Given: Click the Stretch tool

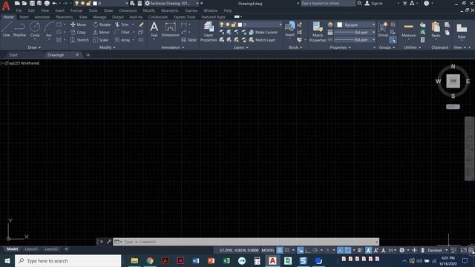Looking at the screenshot, I should click(79, 40).
